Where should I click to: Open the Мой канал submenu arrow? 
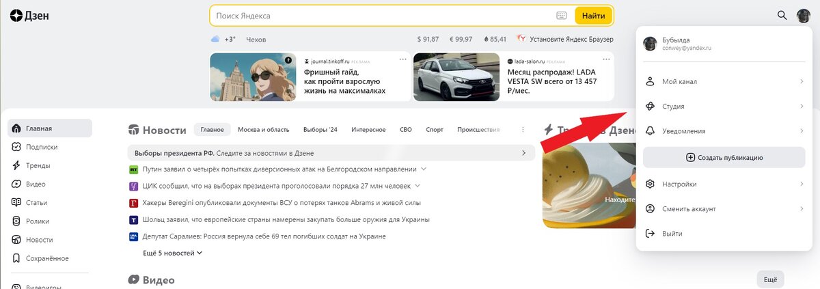[802, 81]
